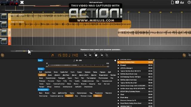The width and height of the screenshot is (191, 107).
Task: Select the dubstep beat 11 row
Action: click(135, 106)
